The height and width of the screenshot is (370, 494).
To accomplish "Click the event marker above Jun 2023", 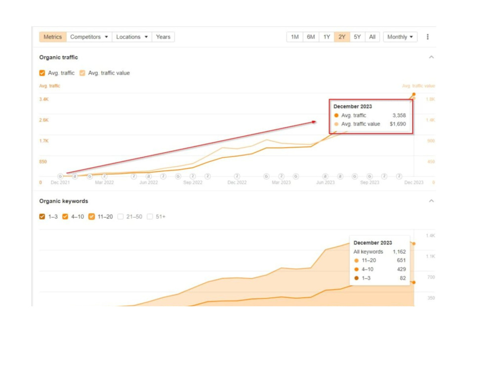I will point(325,176).
